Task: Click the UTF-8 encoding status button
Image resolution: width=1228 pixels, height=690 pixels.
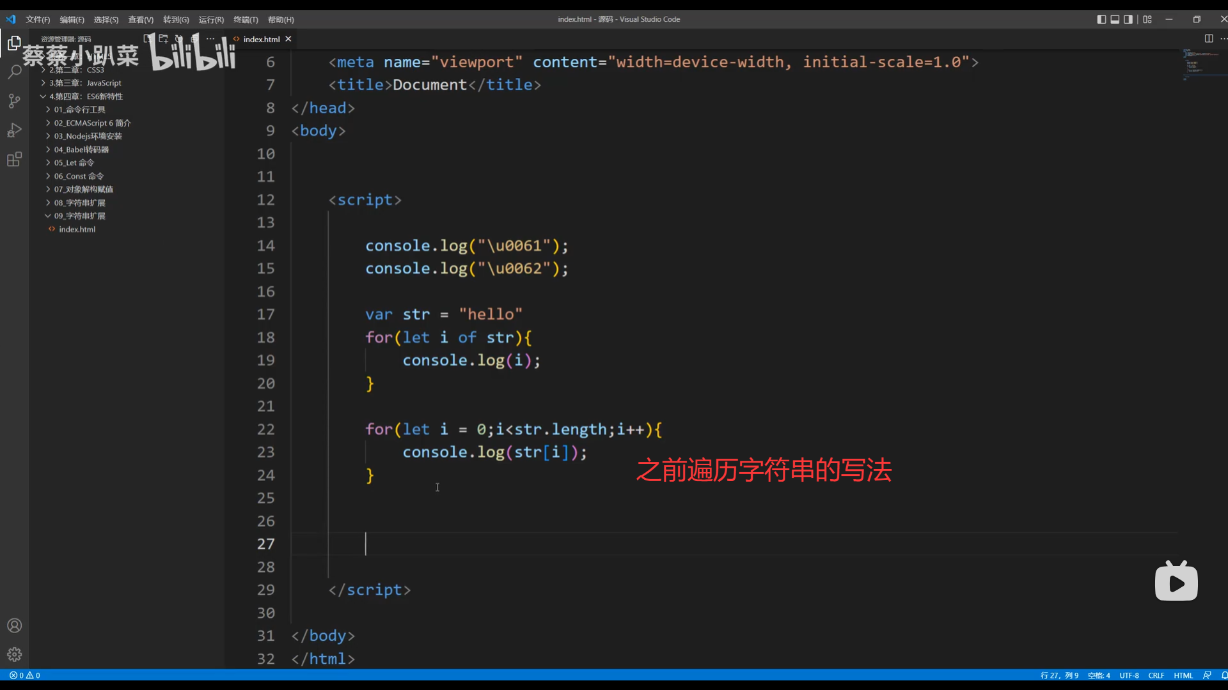Action: click(1129, 675)
